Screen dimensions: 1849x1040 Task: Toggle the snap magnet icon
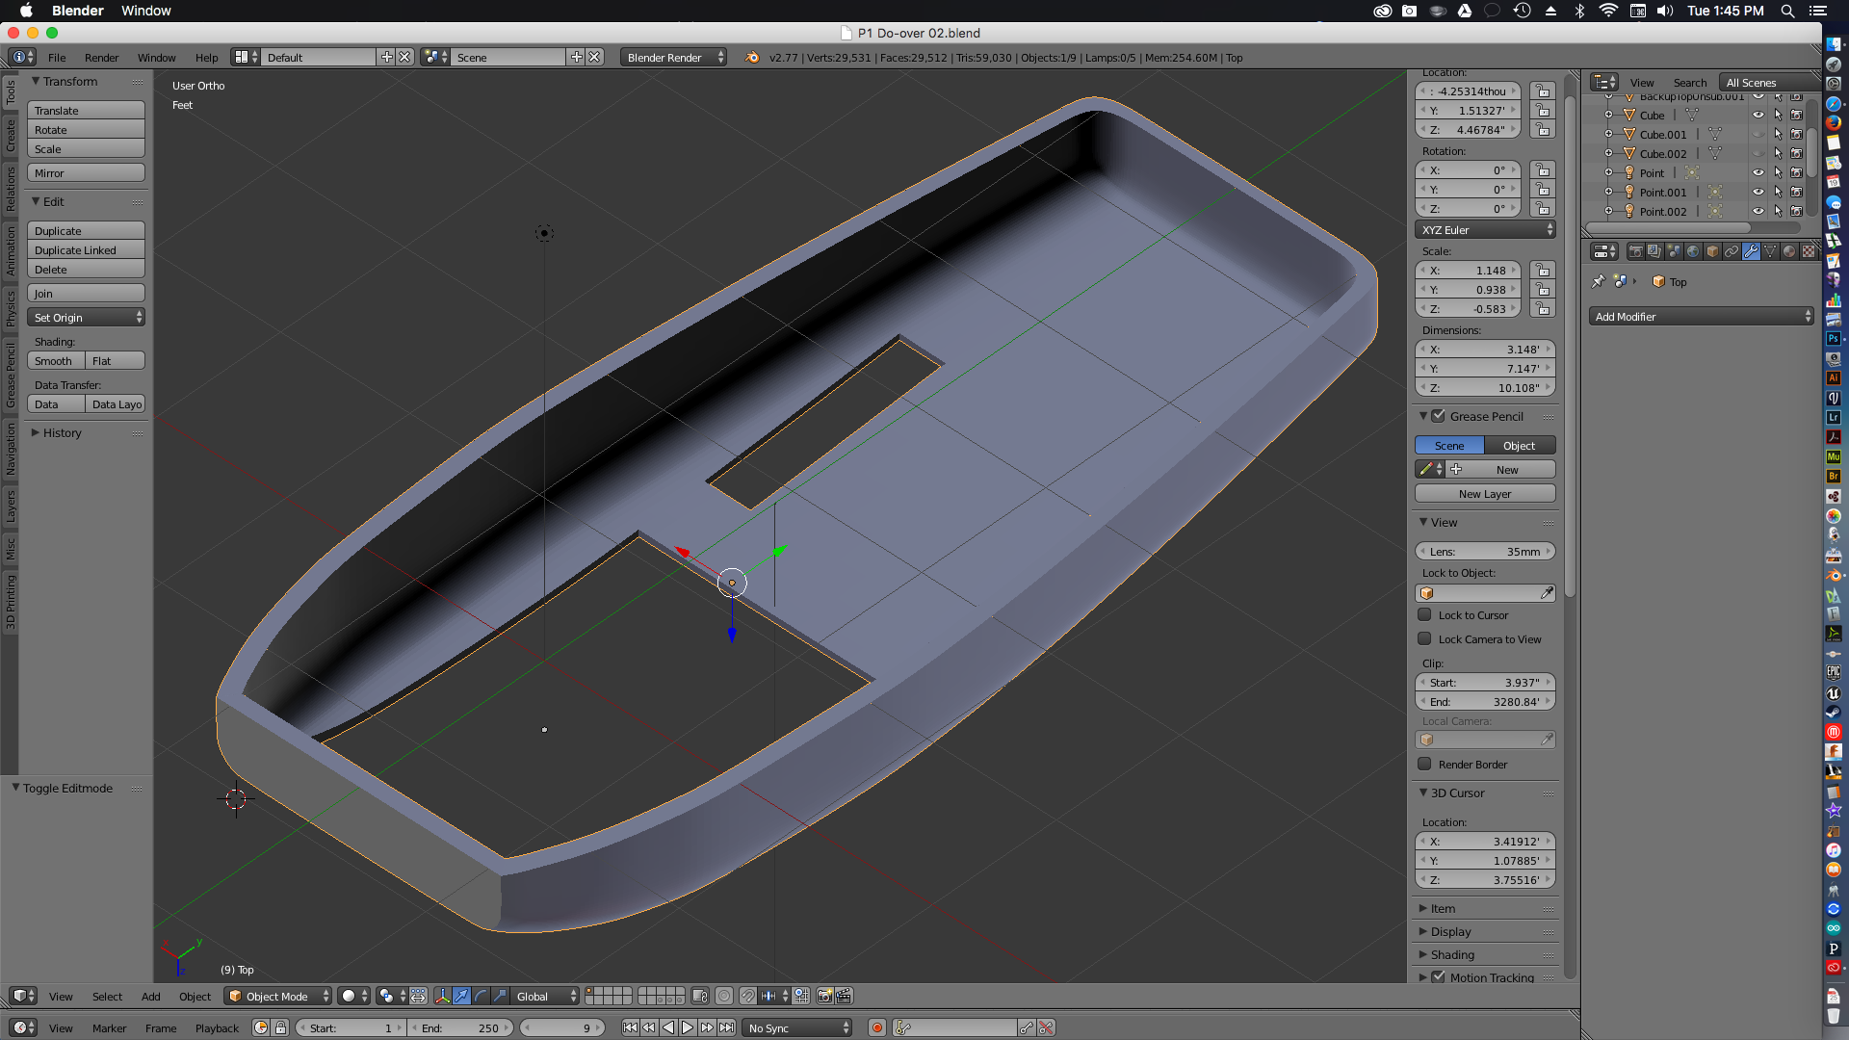(747, 996)
